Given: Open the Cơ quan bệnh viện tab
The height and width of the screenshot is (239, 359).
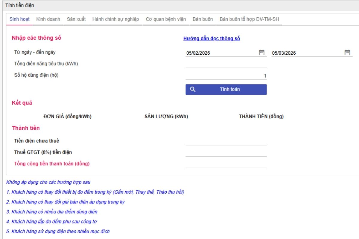Looking at the screenshot, I should click(166, 19).
